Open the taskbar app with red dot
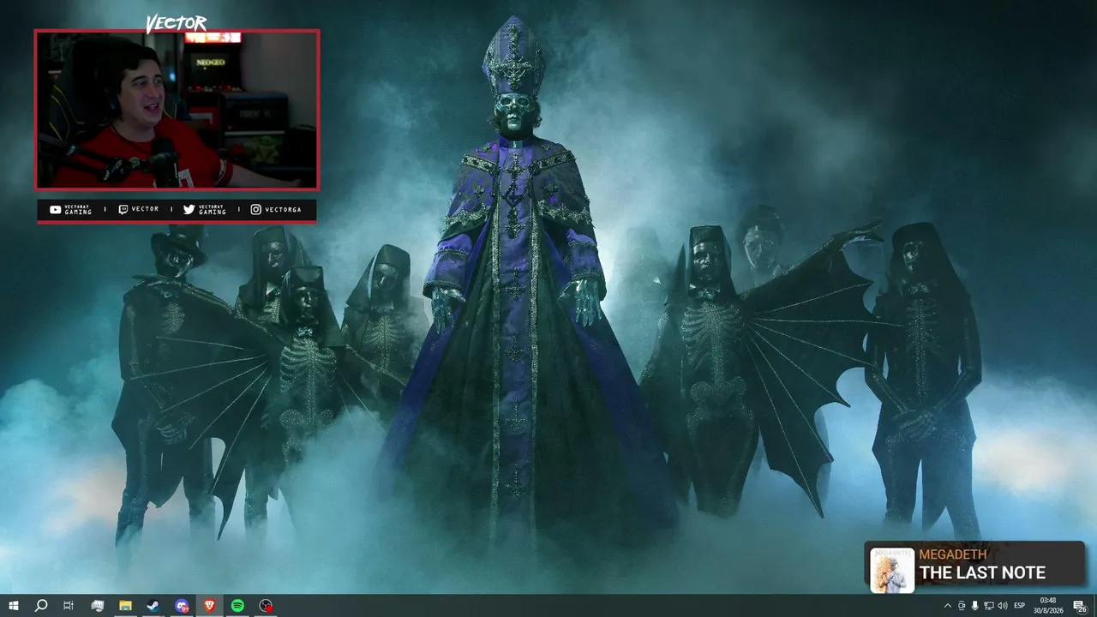The image size is (1097, 617). [266, 606]
